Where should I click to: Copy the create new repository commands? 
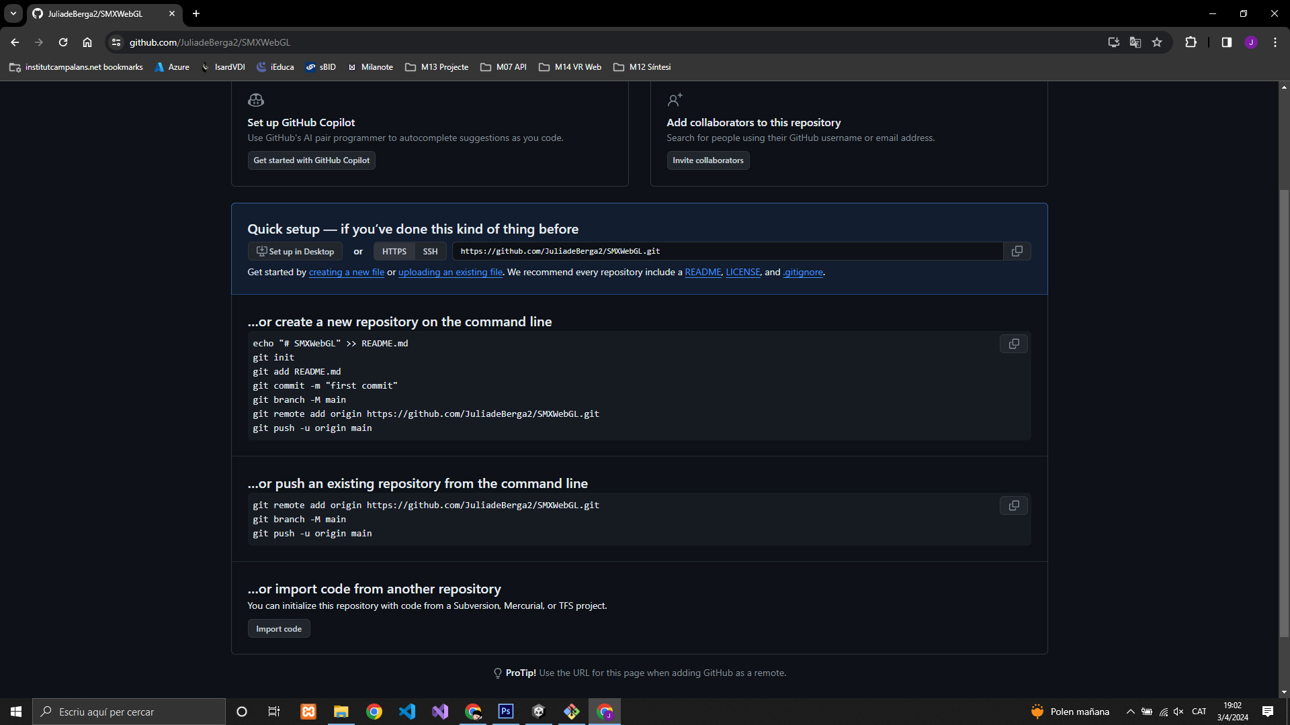1013,344
